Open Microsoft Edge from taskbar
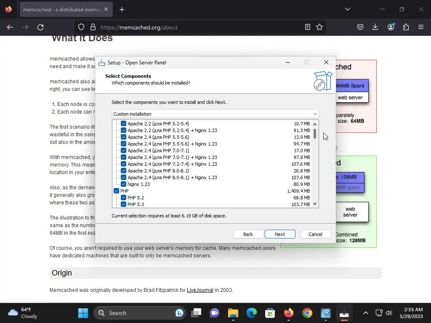 (252, 313)
